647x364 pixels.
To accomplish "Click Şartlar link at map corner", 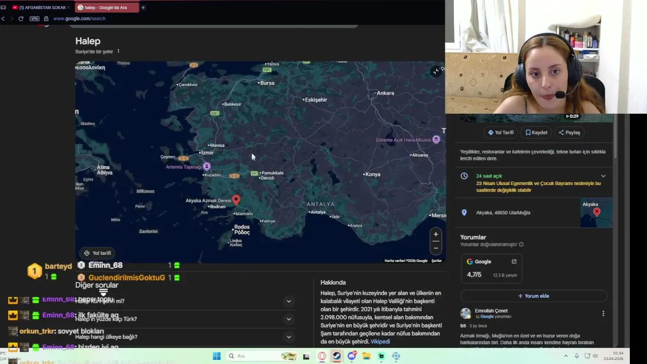I will 437,261.
